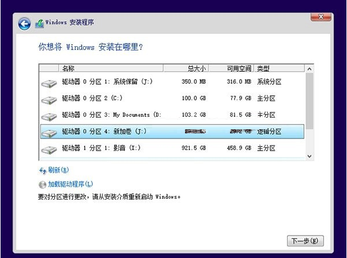Click the blue back arrow button
Viewport: 347px width, 258px height.
[24, 23]
